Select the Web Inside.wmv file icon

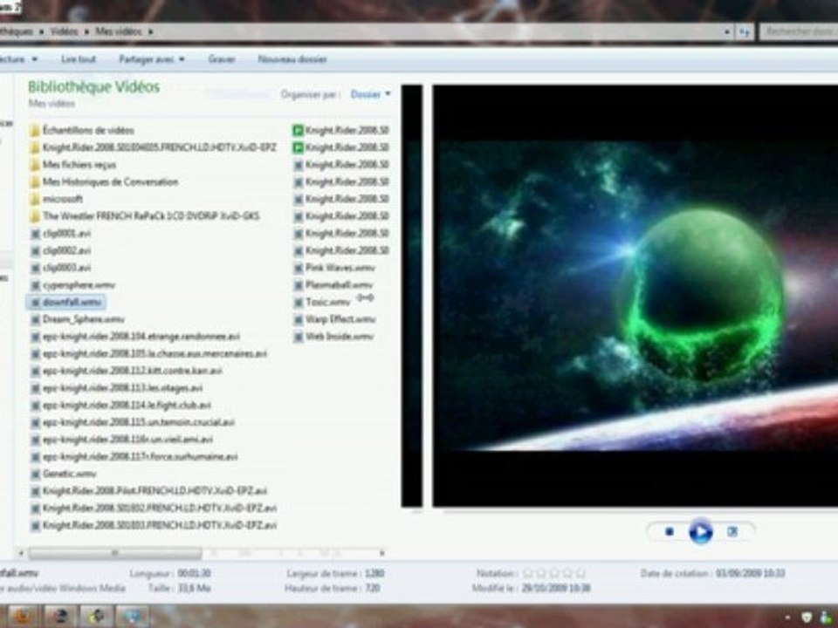(299, 337)
